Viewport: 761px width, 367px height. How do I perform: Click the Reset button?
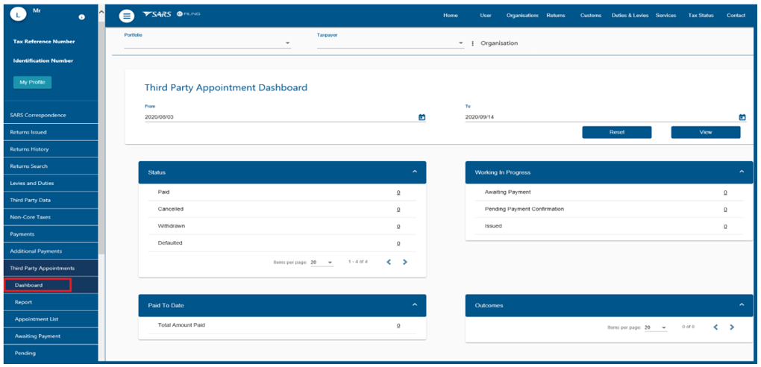[x=616, y=132]
